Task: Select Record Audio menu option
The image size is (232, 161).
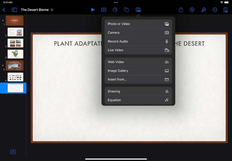Action: tap(138, 41)
